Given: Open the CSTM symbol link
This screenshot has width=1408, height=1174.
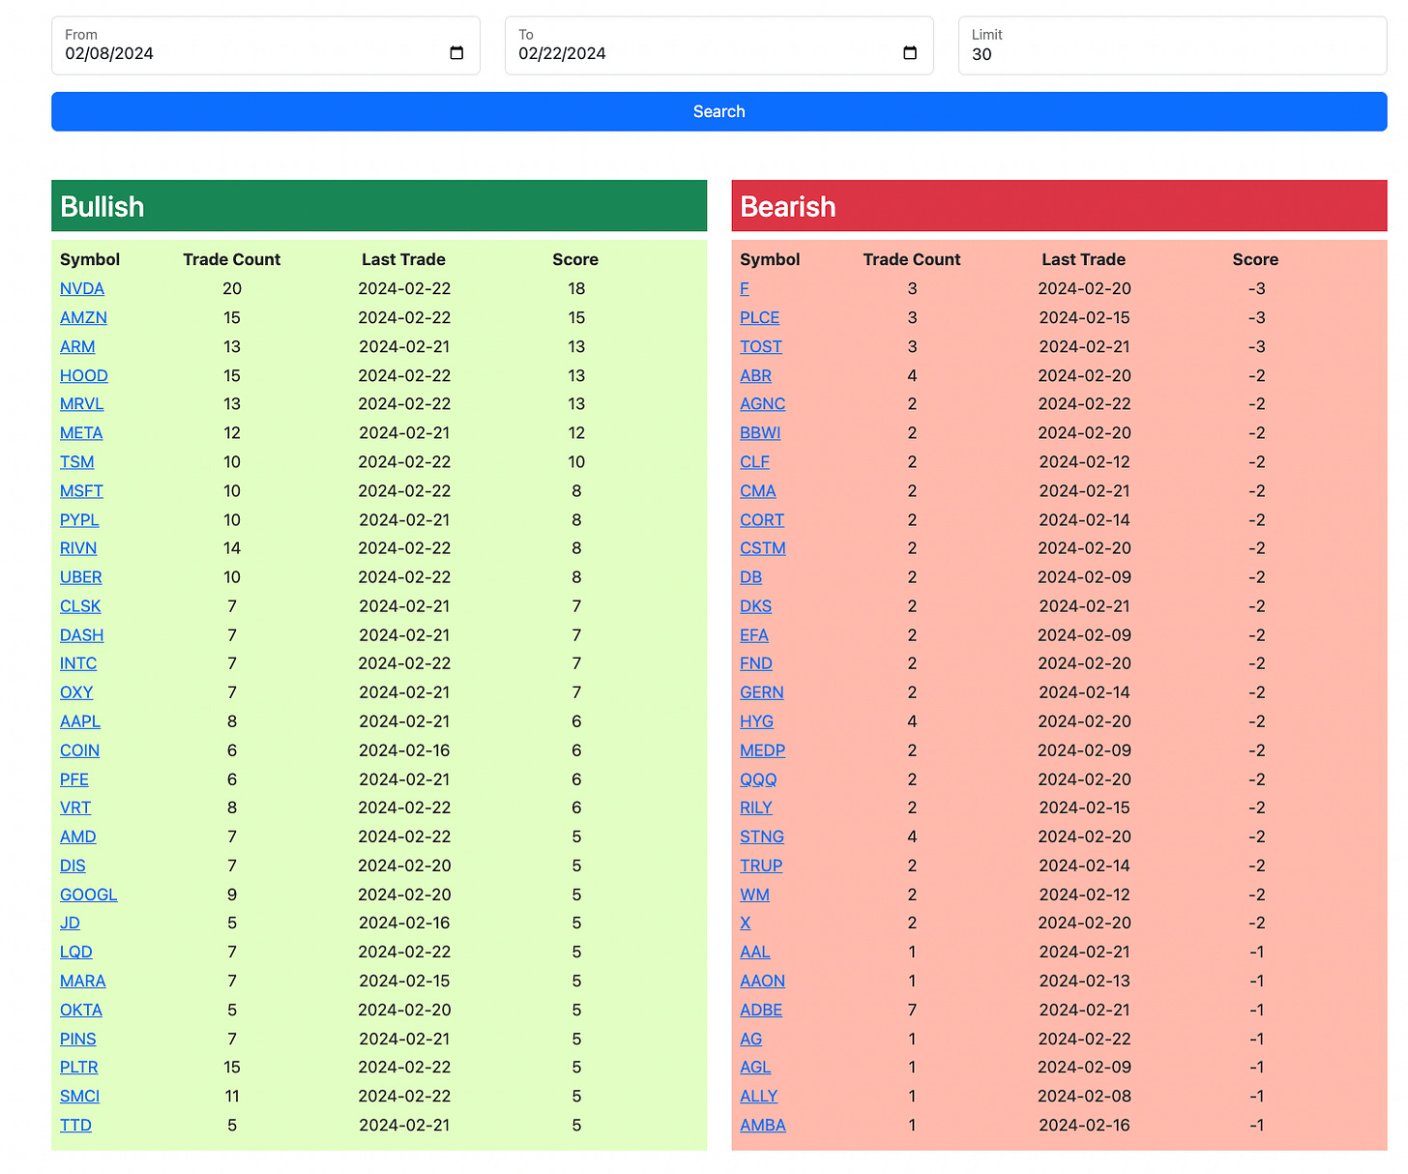Looking at the screenshot, I should click(763, 548).
